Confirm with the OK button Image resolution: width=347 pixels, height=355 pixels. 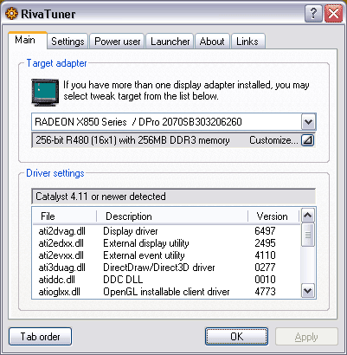(237, 337)
